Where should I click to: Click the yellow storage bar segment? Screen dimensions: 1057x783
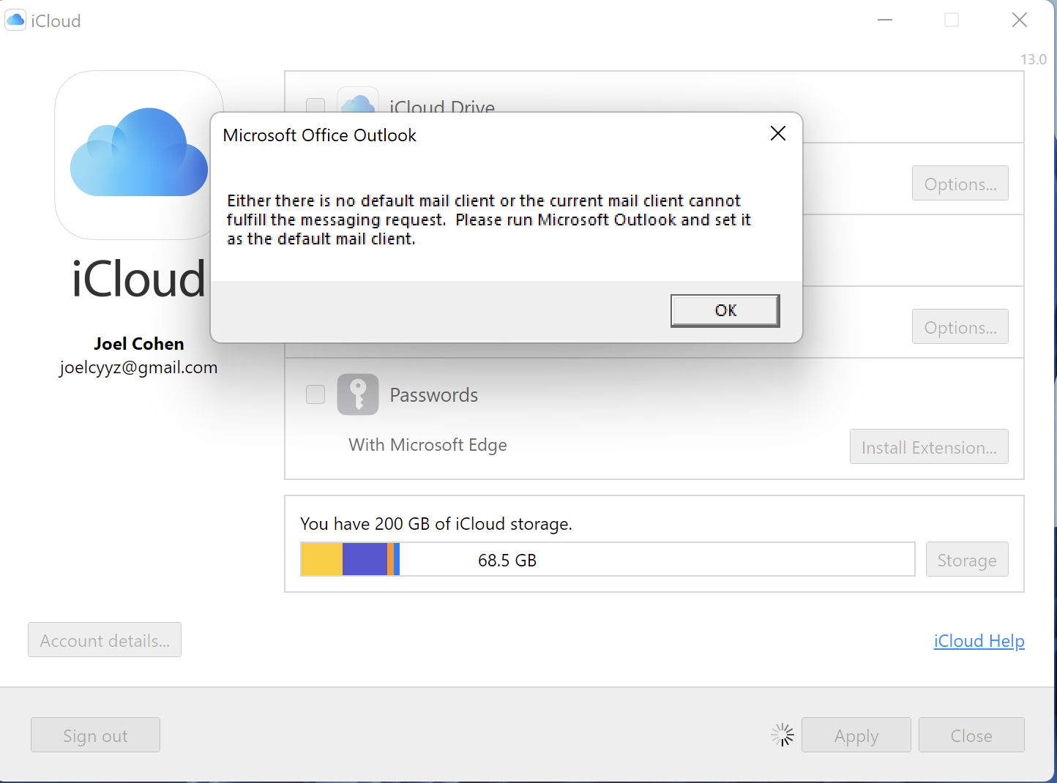(x=322, y=559)
